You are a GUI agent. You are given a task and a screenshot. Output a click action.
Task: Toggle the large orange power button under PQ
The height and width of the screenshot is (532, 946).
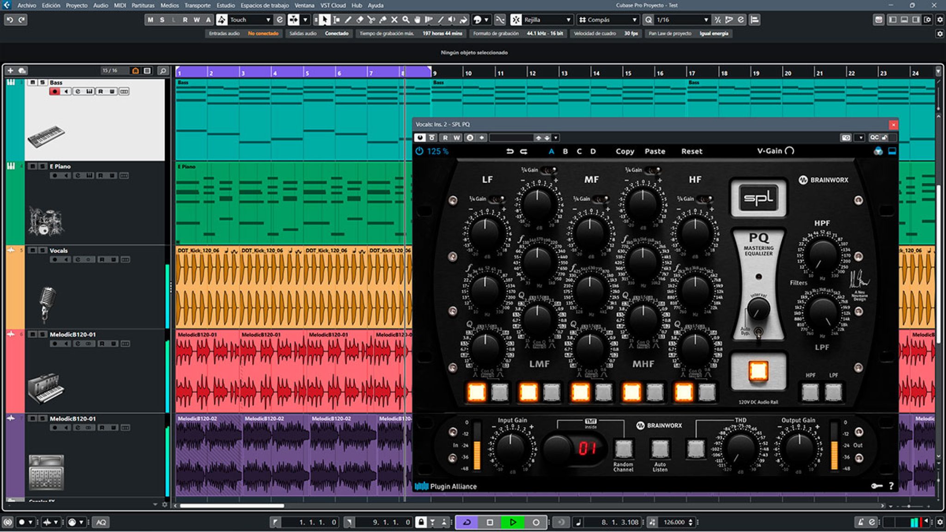(x=758, y=371)
